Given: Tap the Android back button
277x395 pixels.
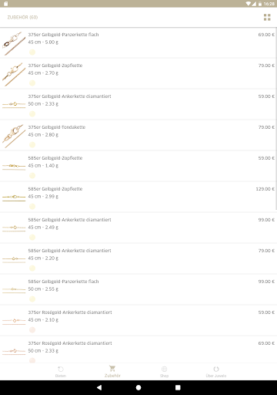Looking at the screenshot, I should pyautogui.click(x=99, y=387).
